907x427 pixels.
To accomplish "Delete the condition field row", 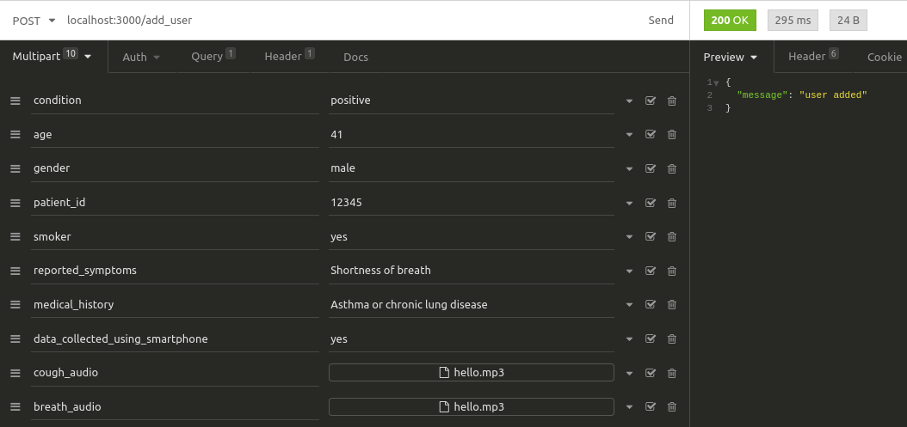I will tap(672, 101).
